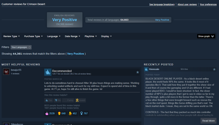
Task: Vote Yes on review helpfulness
Action: (49, 100)
